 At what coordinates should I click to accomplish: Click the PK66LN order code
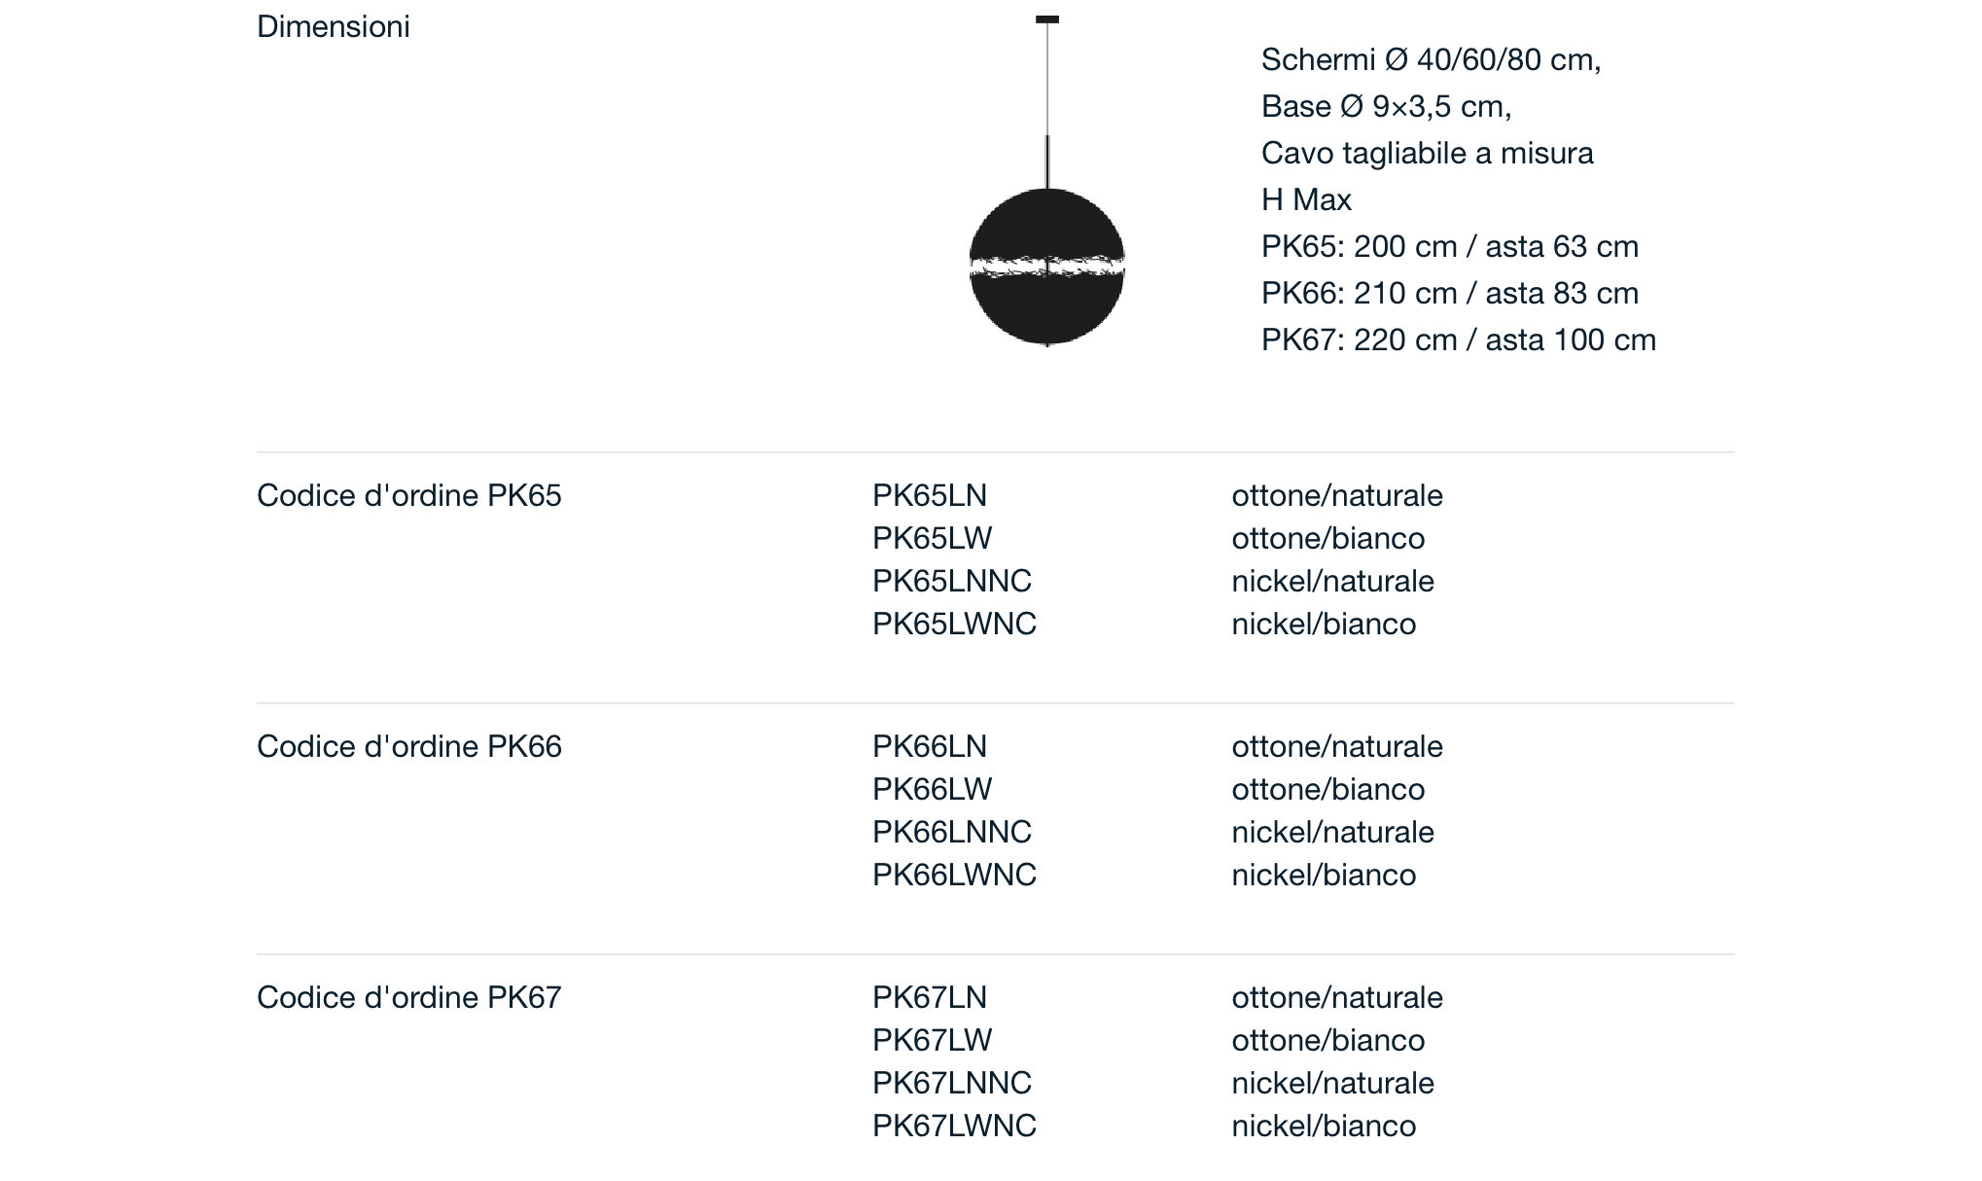click(x=930, y=746)
